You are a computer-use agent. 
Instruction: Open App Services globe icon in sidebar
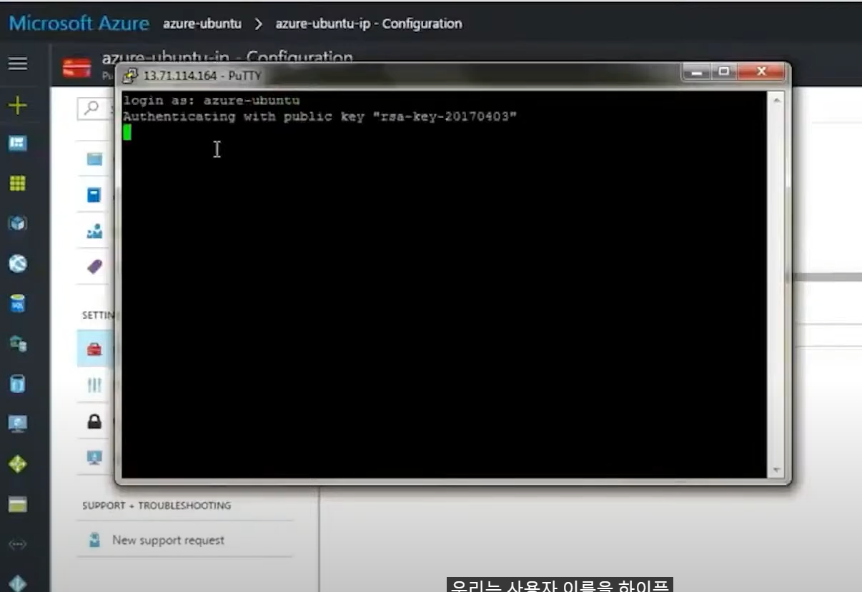(18, 264)
